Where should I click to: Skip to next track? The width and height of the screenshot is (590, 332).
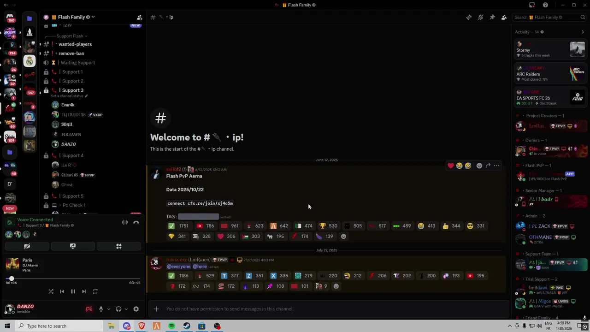tap(84, 291)
